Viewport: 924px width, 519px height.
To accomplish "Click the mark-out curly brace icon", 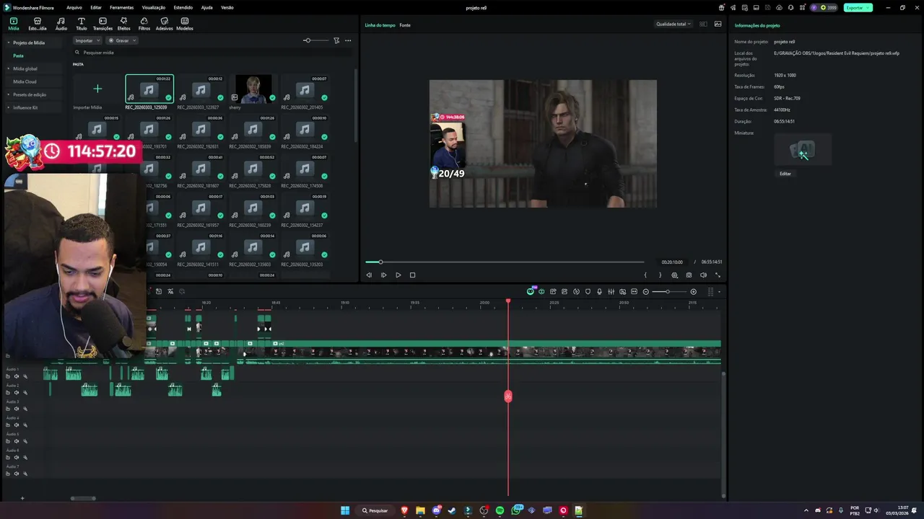I will click(x=660, y=275).
